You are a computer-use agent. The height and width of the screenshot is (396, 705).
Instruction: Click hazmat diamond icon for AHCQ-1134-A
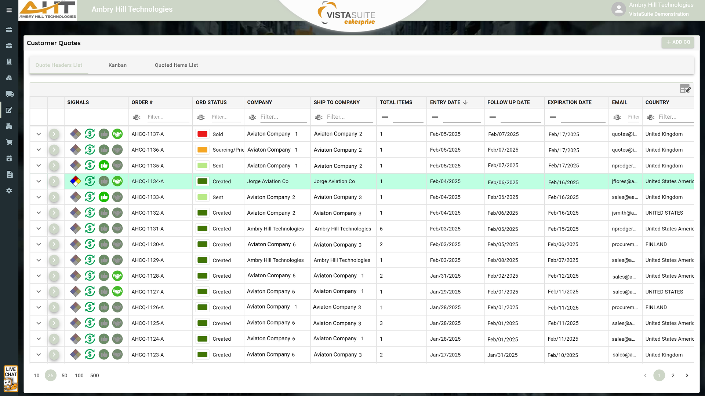tap(76, 181)
